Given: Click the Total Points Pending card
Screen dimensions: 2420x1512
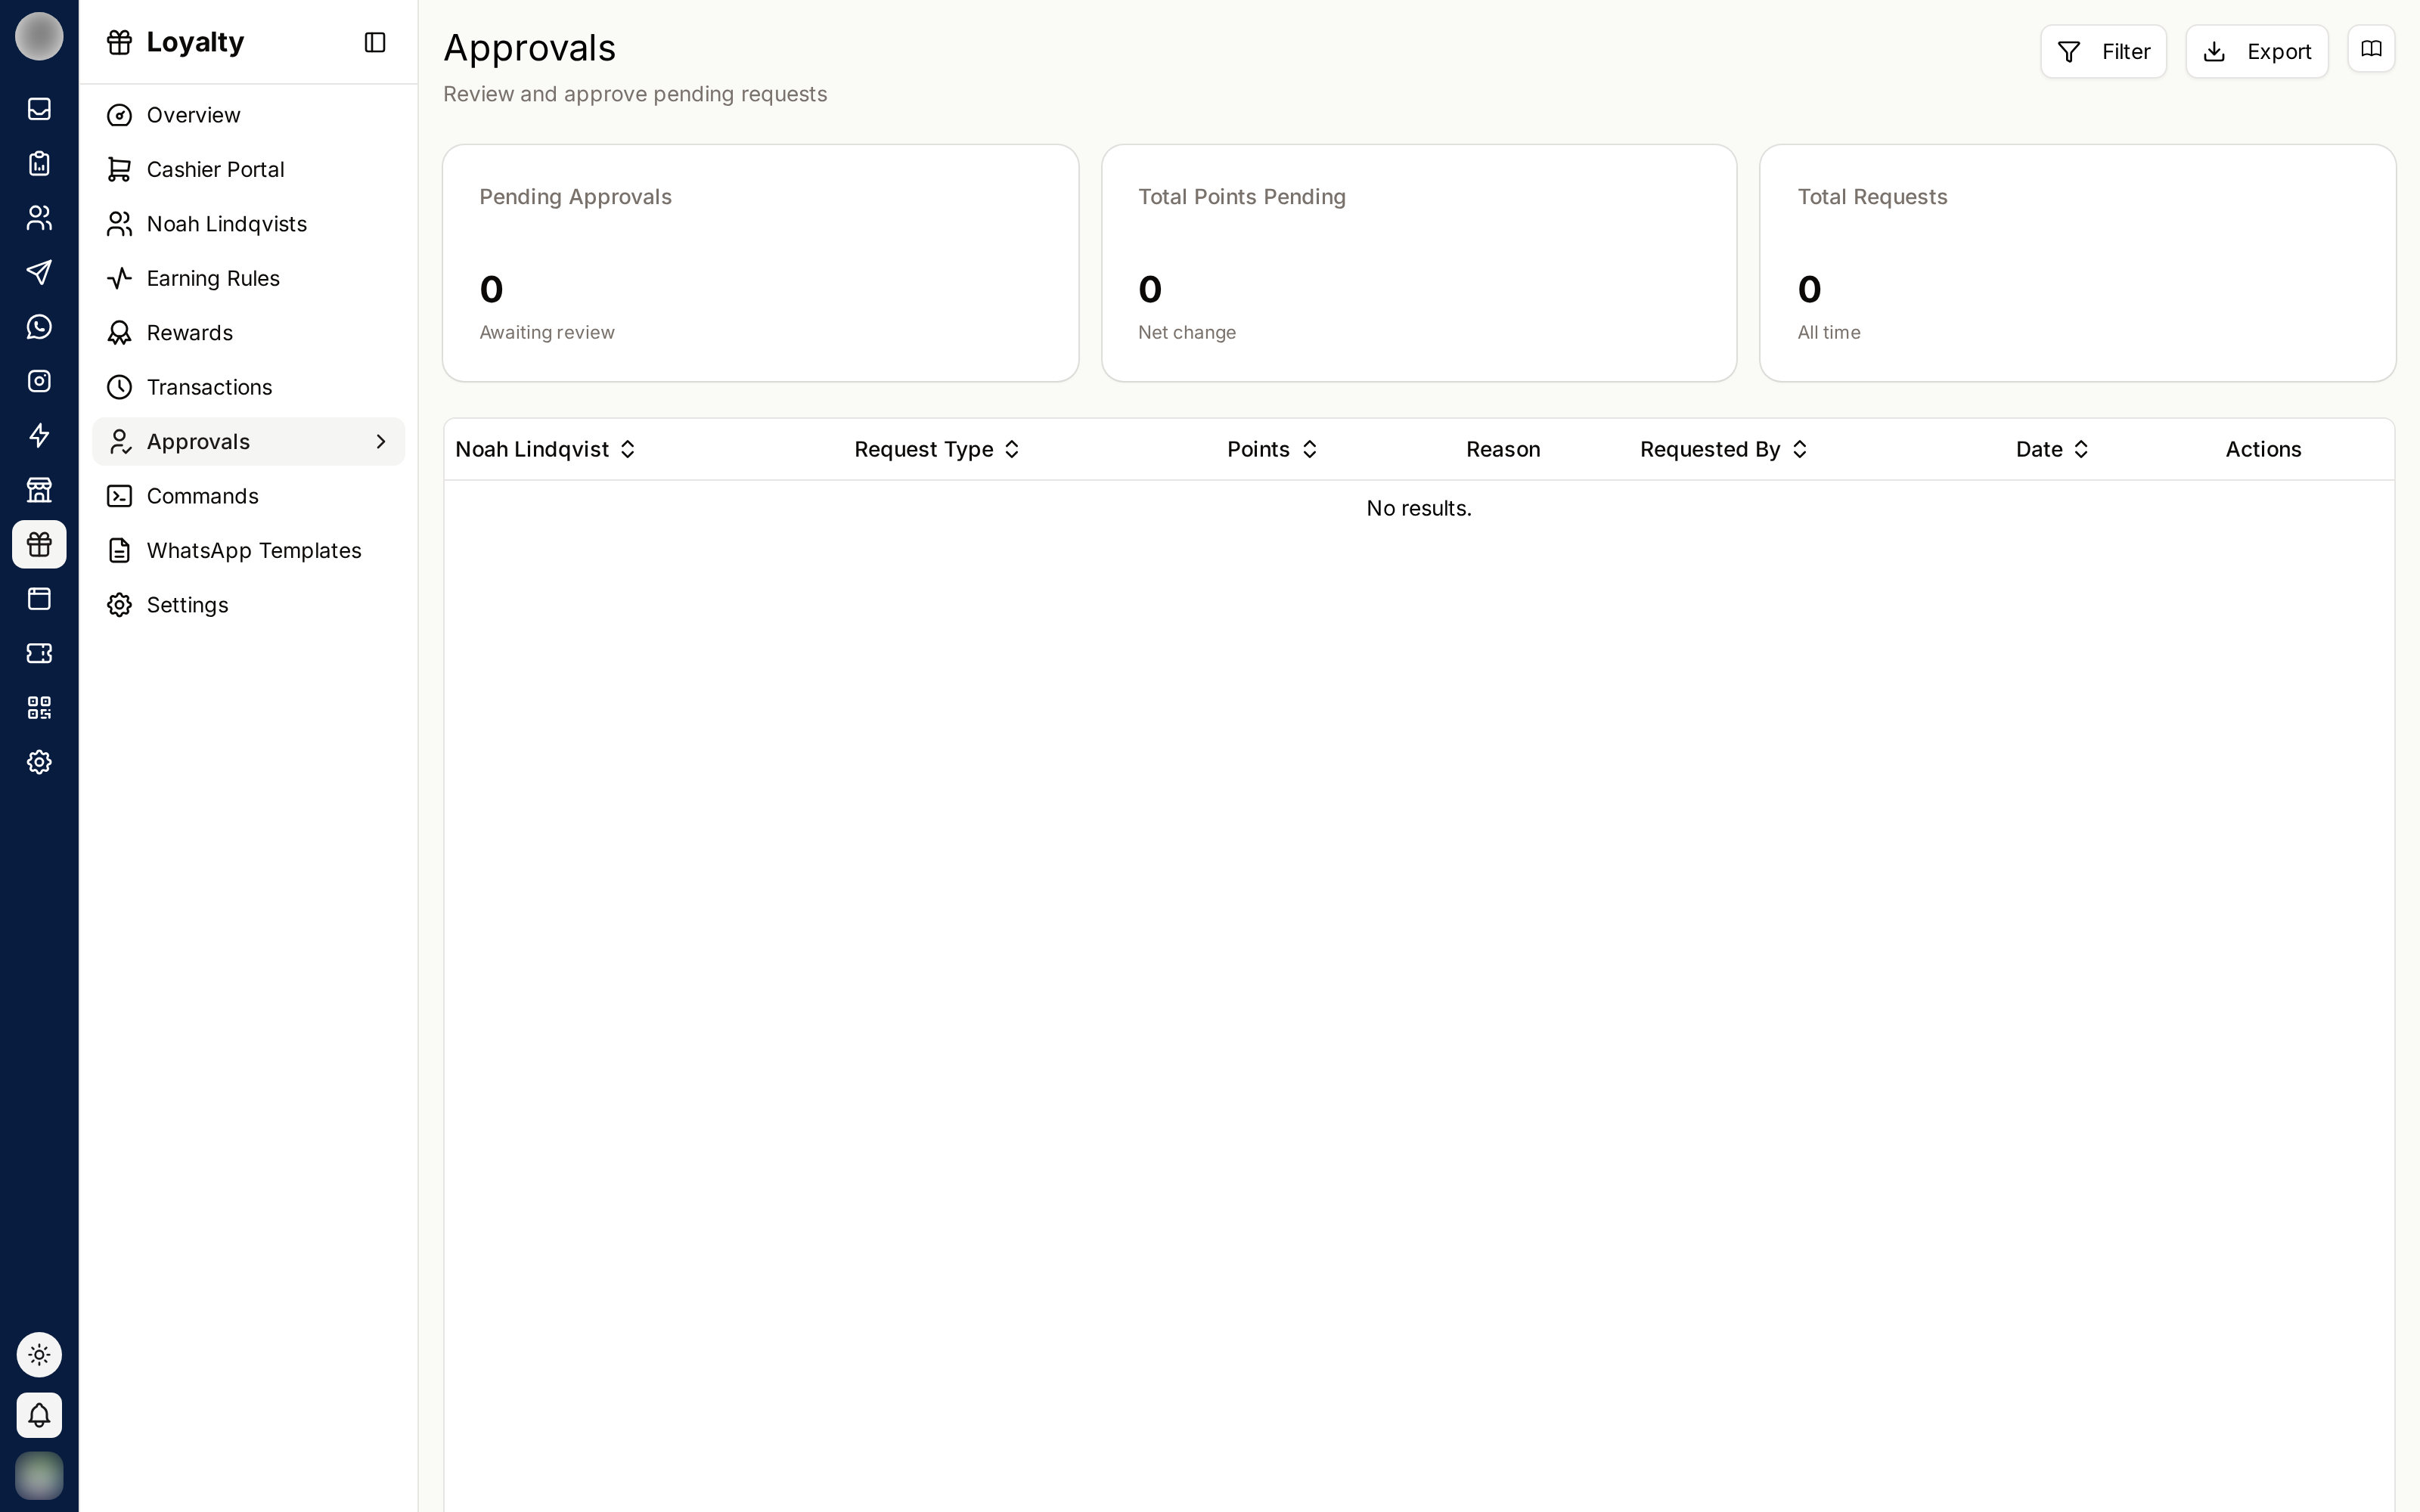Looking at the screenshot, I should (x=1419, y=263).
